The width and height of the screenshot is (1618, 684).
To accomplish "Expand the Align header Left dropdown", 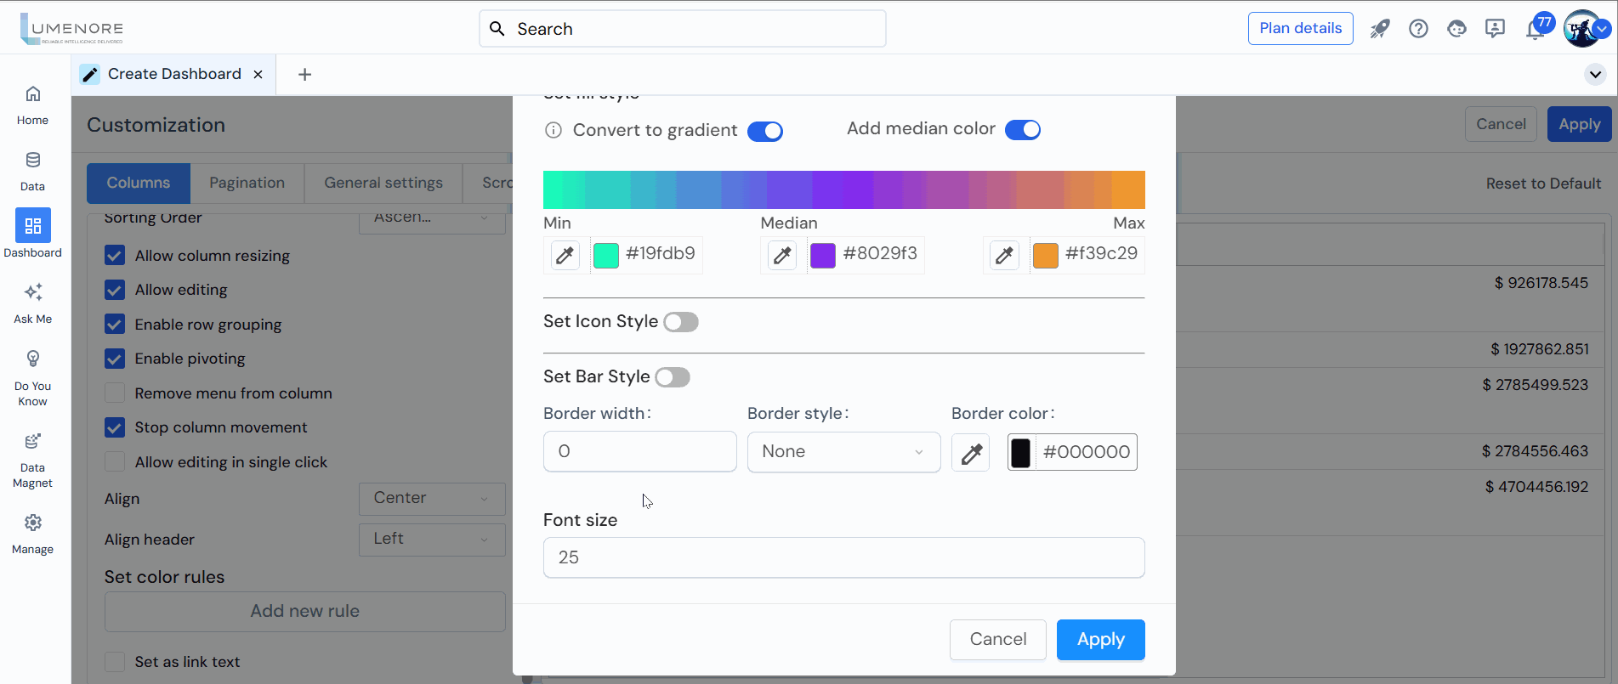I will [432, 540].
